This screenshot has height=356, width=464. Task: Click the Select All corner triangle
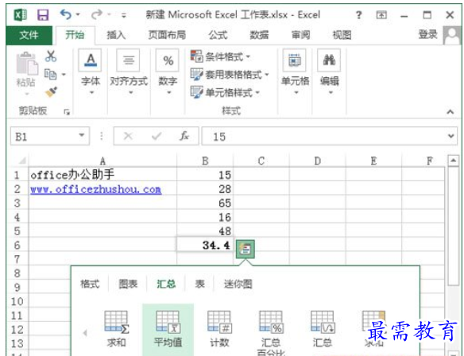(22, 161)
